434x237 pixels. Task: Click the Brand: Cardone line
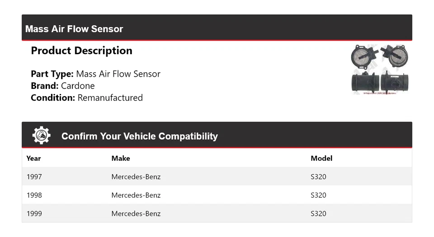[63, 86]
